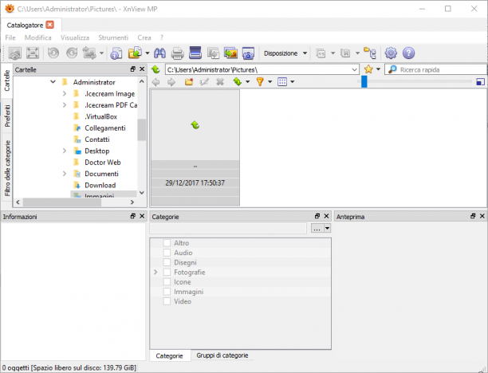Click the parent folder thumbnail
Screen dimensions: 488x373
195,147
